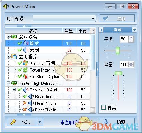Click the list scrollbar up arrow
The height and width of the screenshot is (133, 142).
[x=93, y=31]
